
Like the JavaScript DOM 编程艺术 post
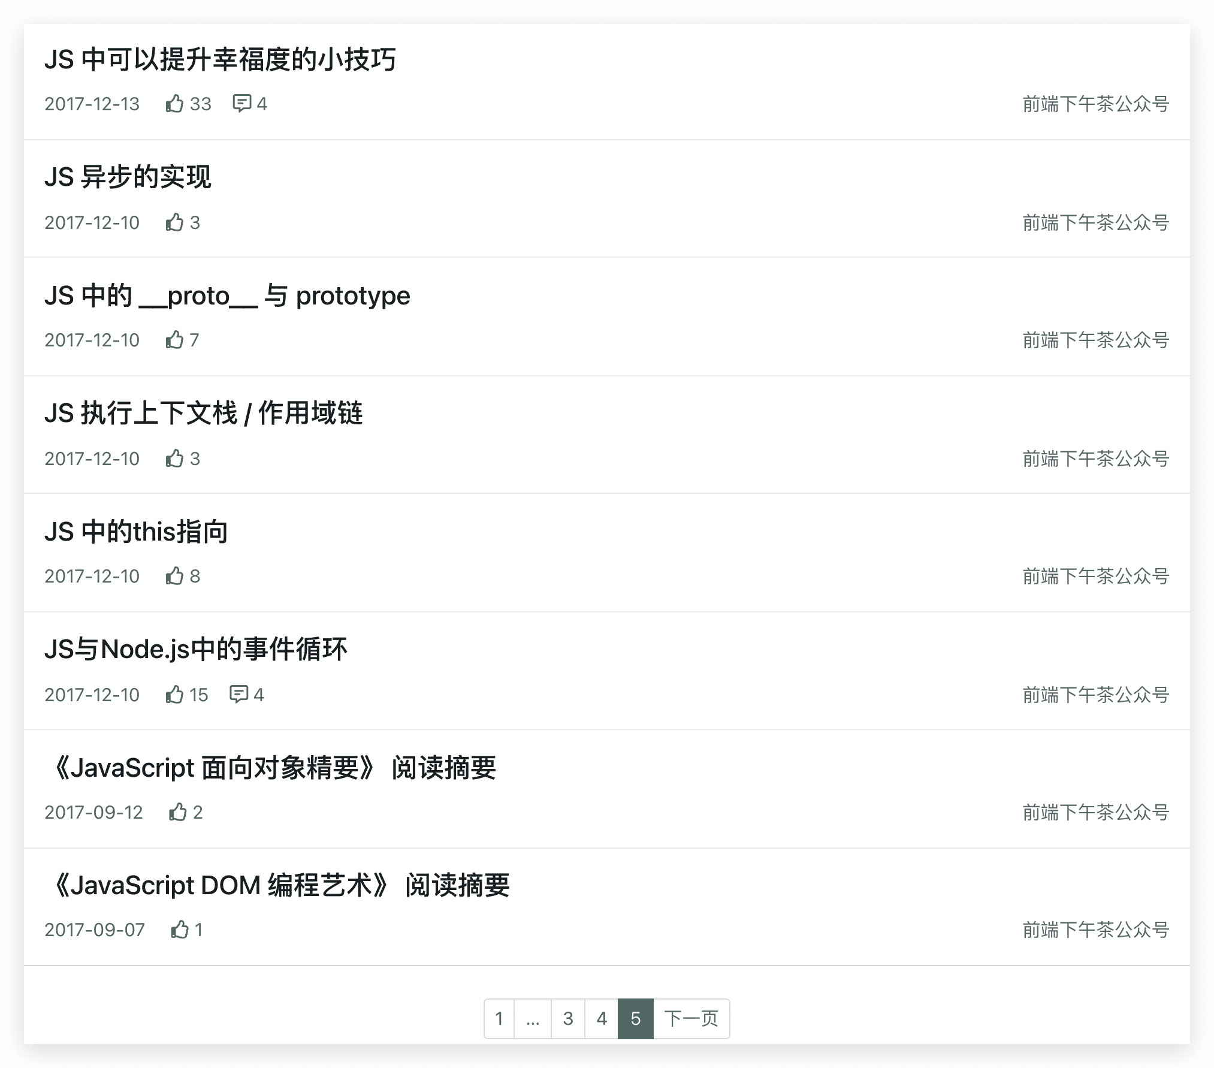pos(180,930)
